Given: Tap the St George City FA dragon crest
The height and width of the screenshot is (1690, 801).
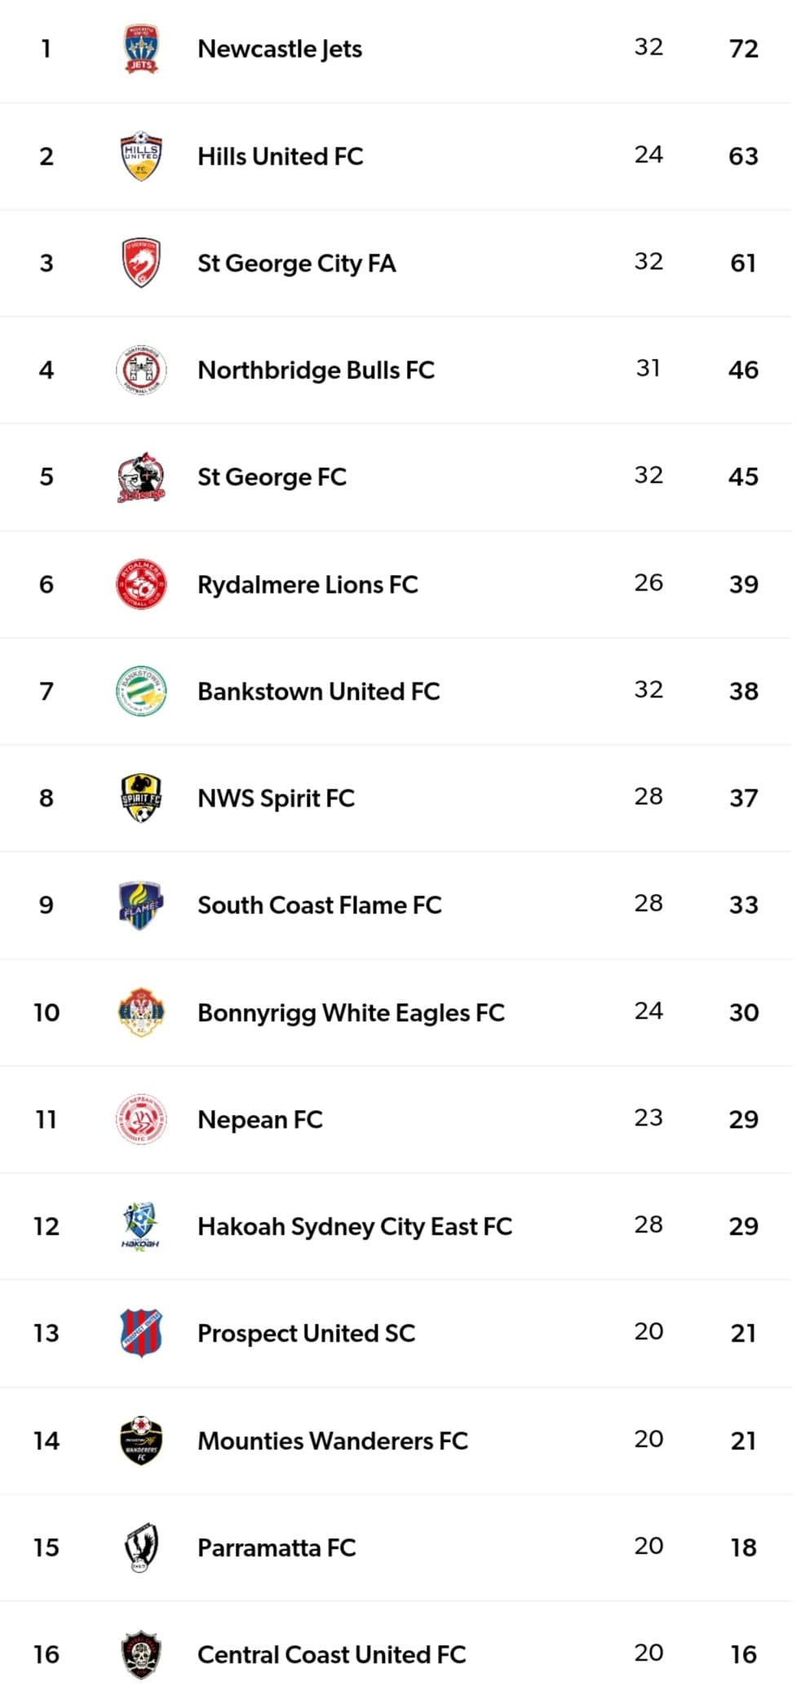Looking at the screenshot, I should click(x=141, y=263).
